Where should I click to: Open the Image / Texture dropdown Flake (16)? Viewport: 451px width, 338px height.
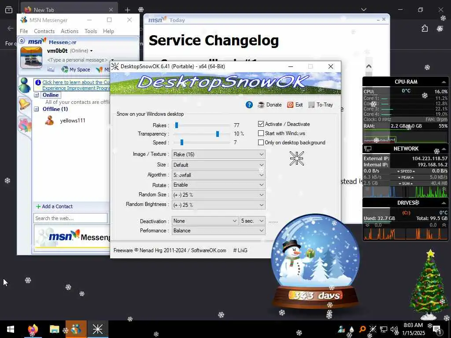[218, 154]
